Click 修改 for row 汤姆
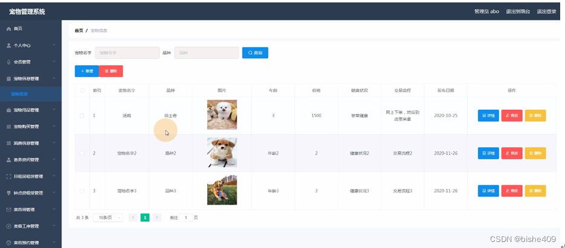 click(512, 115)
